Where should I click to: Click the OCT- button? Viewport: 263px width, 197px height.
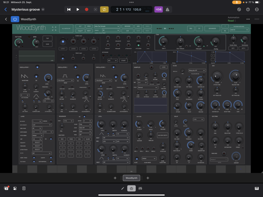233,48
